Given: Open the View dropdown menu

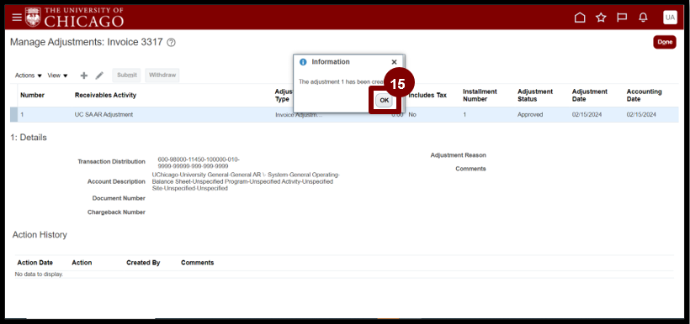Looking at the screenshot, I should click(58, 76).
